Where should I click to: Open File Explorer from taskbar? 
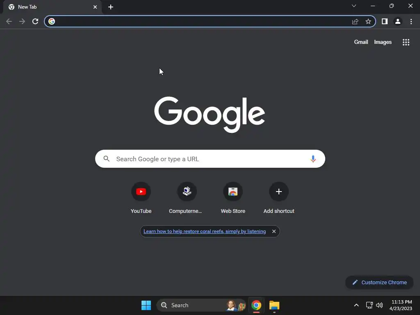pyautogui.click(x=274, y=305)
